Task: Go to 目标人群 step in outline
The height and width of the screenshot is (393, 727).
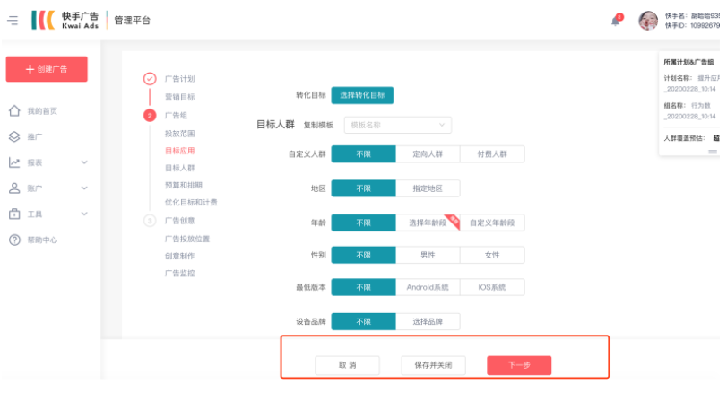Action: coord(179,168)
